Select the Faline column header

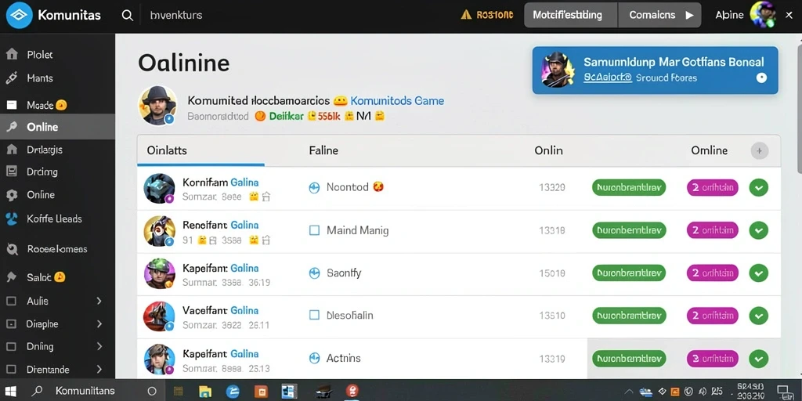click(x=323, y=151)
